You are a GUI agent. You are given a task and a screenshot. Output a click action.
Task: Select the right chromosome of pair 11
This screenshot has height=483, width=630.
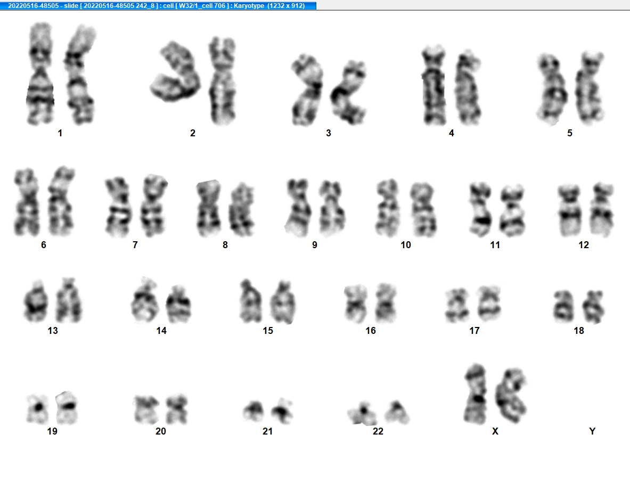coord(512,210)
